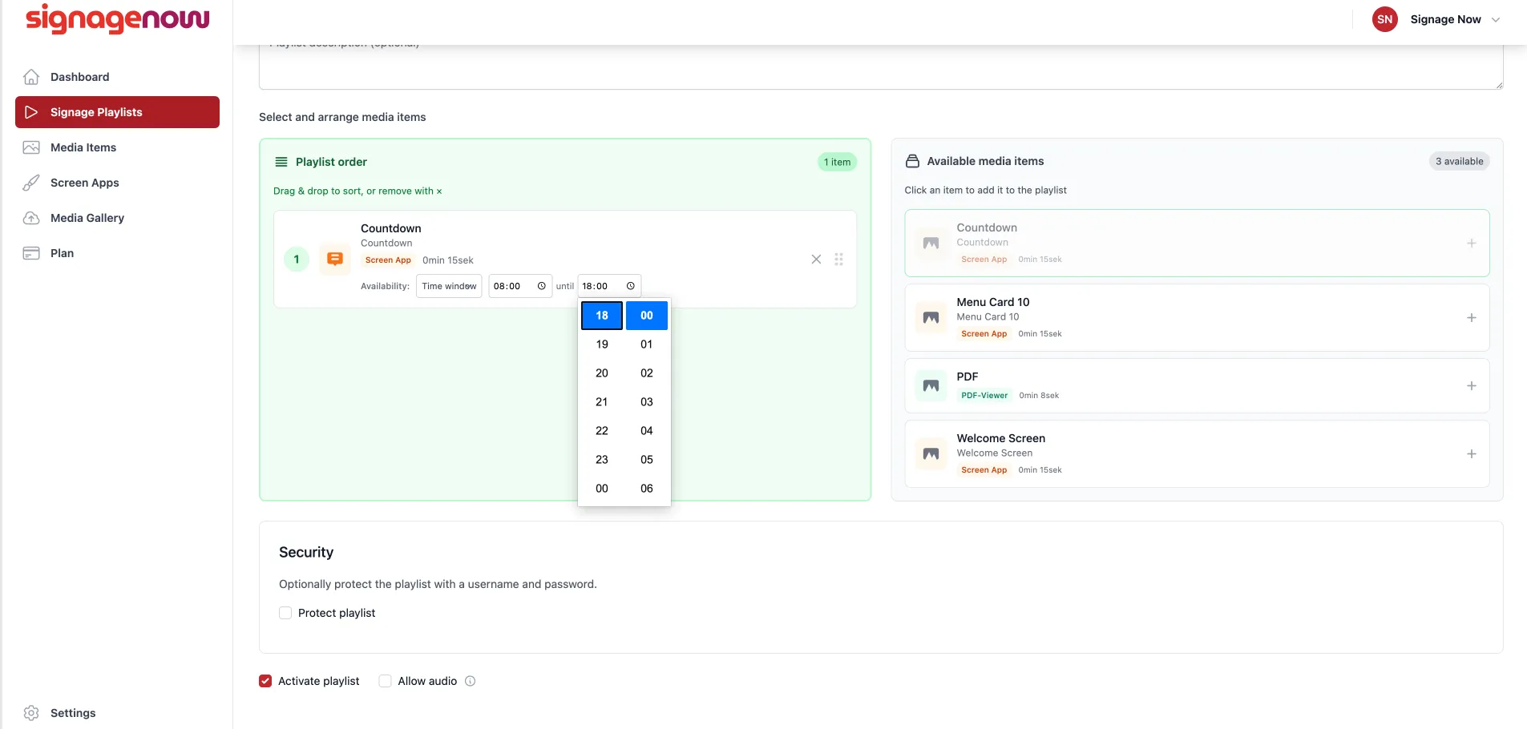1527x729 pixels.
Task: Click the clock icon in the 18:00 field
Action: pyautogui.click(x=631, y=286)
